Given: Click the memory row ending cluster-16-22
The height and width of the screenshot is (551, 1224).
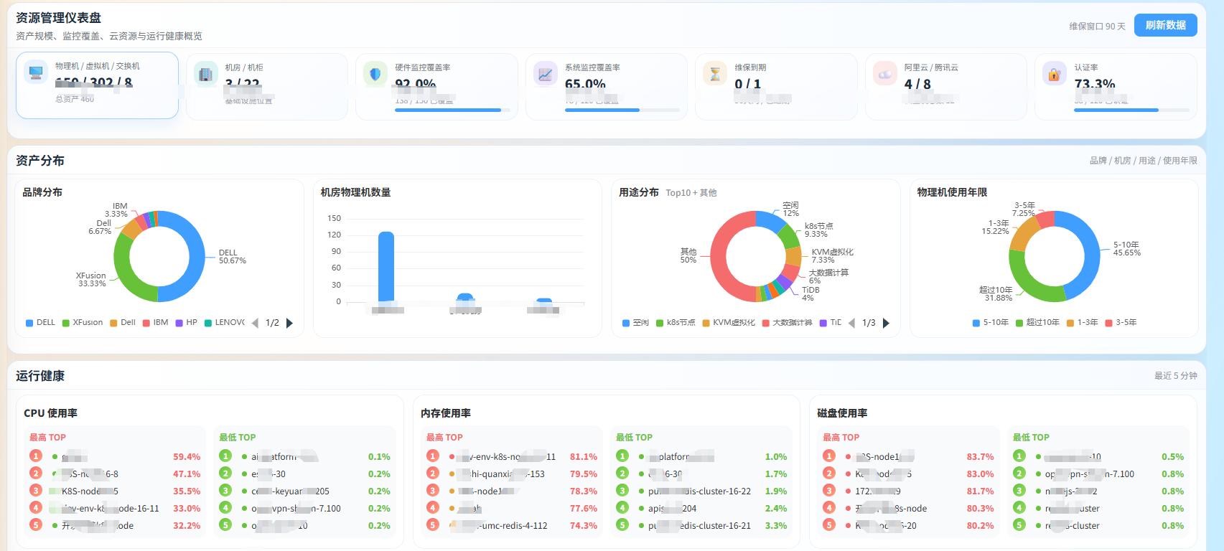Looking at the screenshot, I should click(701, 491).
